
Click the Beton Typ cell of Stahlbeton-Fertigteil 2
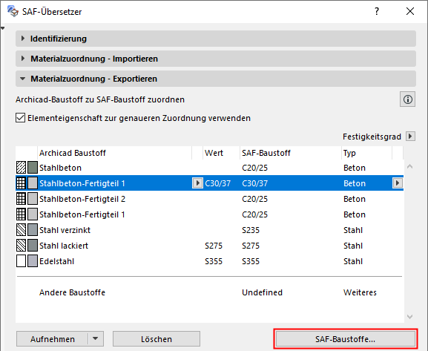[x=355, y=199]
